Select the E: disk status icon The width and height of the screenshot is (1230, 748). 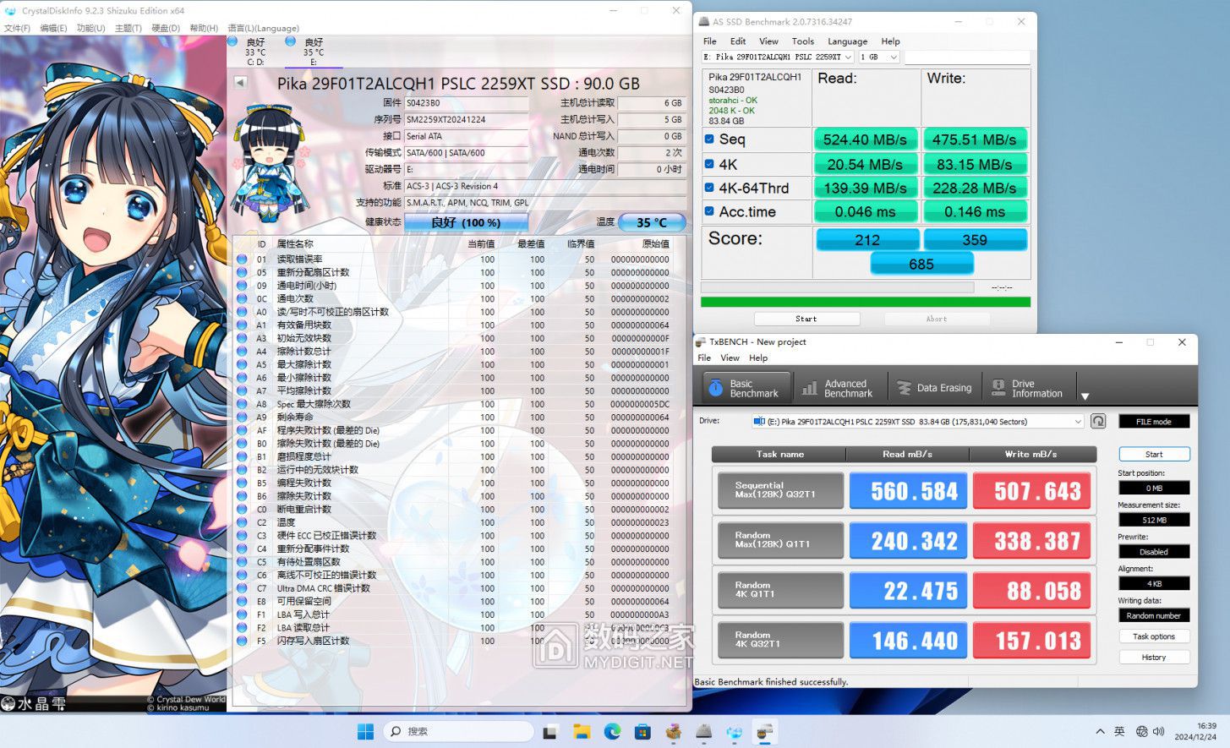291,41
